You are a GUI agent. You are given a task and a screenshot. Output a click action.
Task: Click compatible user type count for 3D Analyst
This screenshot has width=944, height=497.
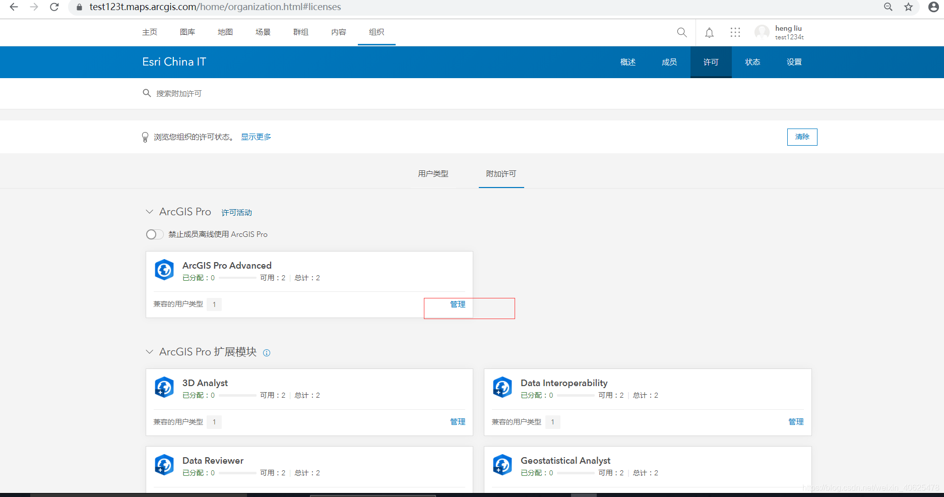[x=214, y=422]
